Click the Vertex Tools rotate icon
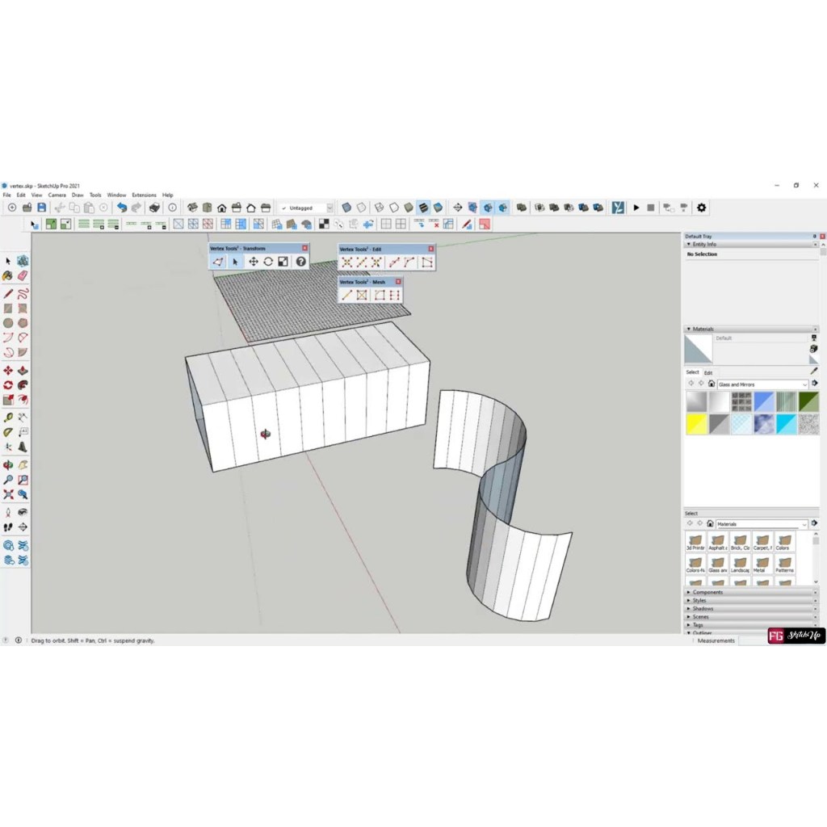 click(268, 262)
